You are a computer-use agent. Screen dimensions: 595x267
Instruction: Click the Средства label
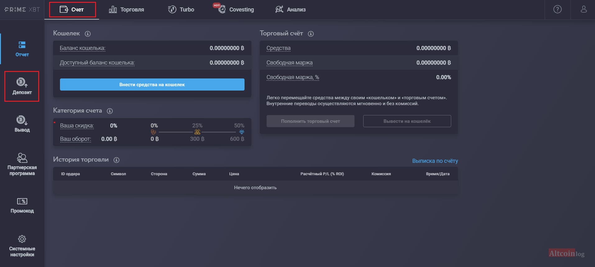(x=278, y=48)
